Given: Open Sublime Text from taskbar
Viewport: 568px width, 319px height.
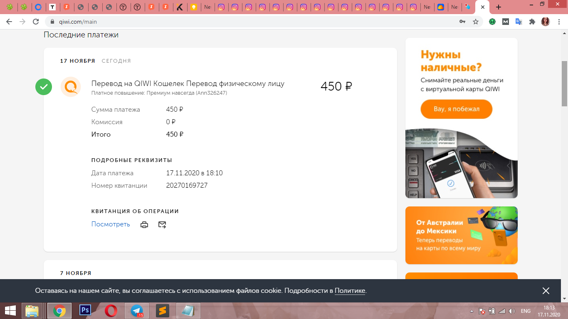Looking at the screenshot, I should tap(163, 311).
